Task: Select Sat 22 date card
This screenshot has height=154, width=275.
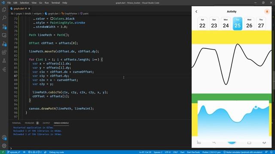Action: pos(202,24)
